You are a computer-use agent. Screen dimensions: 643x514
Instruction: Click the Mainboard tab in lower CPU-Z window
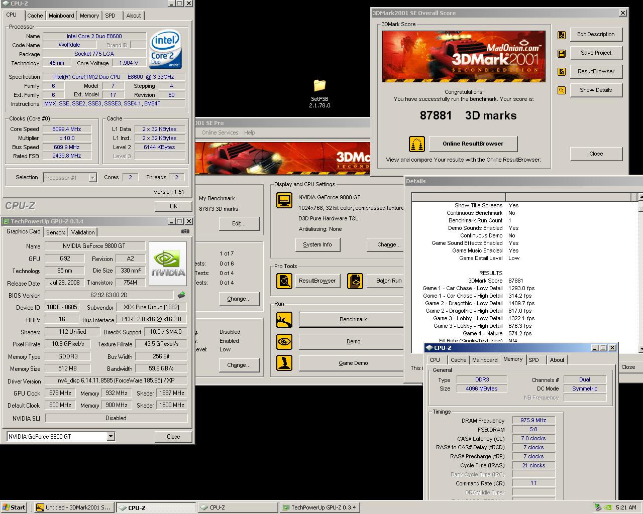(485, 360)
